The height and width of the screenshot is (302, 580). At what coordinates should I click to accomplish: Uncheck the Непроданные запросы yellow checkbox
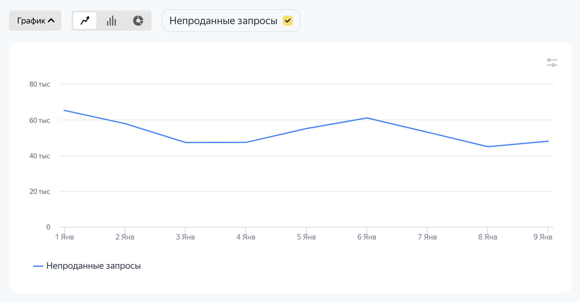coord(288,21)
